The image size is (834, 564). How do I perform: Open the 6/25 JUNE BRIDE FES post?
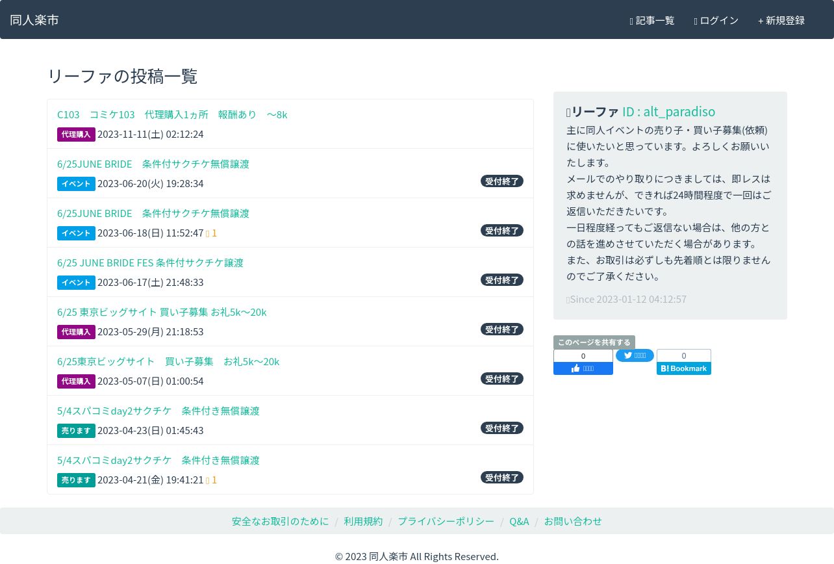pos(150,263)
